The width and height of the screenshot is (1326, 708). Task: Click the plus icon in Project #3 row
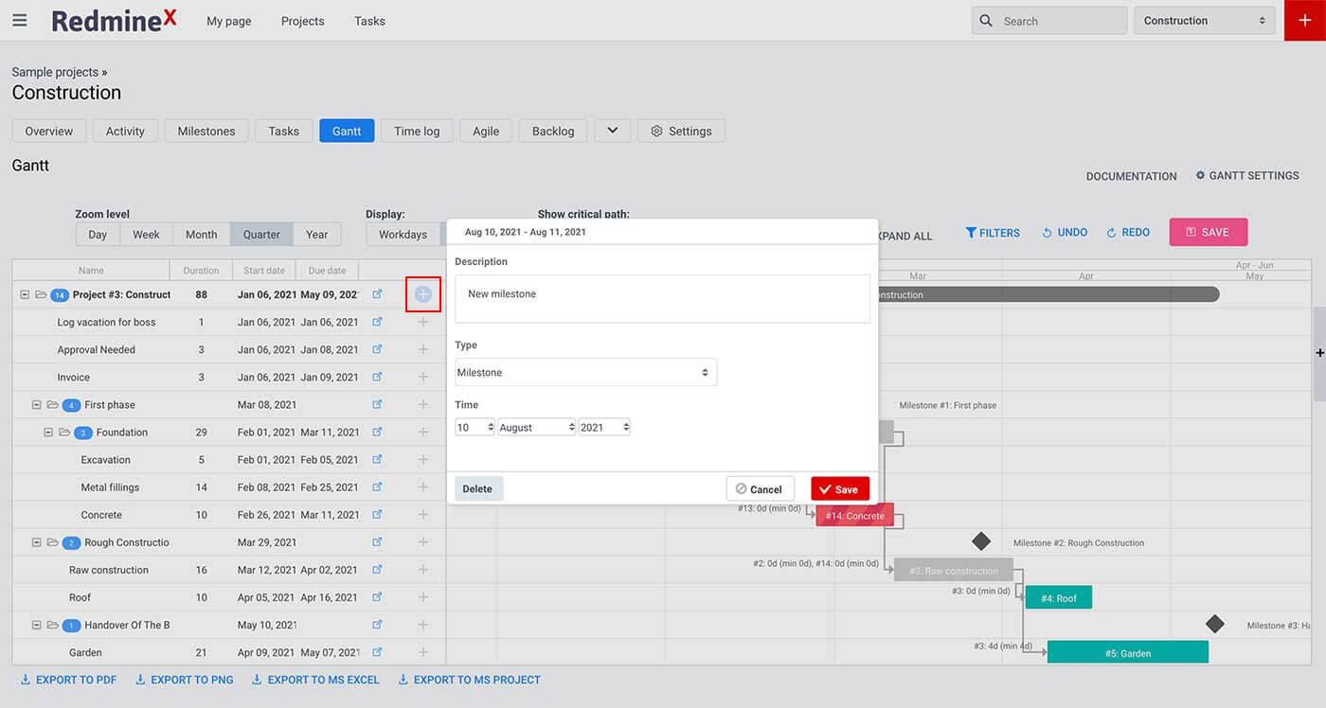pos(423,294)
